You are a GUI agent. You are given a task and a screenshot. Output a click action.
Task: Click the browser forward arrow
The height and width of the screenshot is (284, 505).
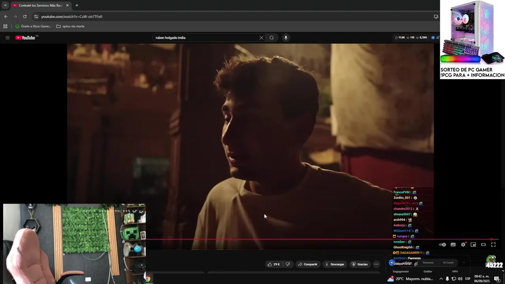[15, 17]
